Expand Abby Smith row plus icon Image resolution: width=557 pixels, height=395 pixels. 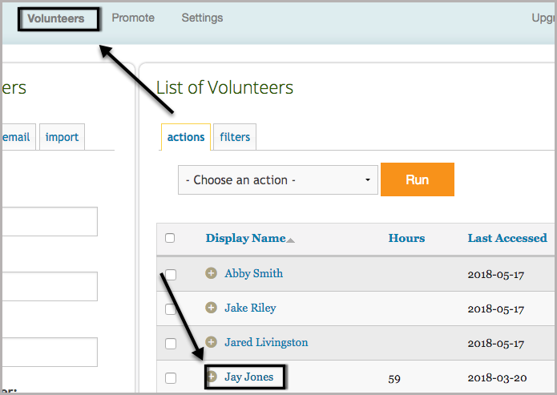point(212,273)
